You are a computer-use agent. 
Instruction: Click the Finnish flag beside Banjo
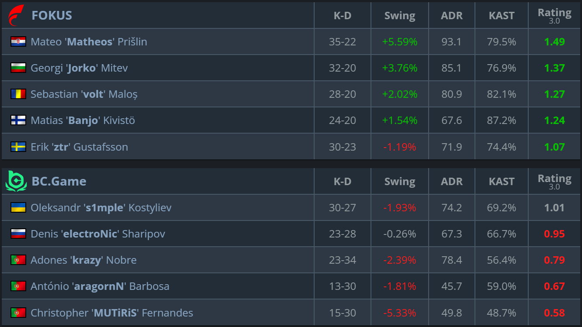click(18, 120)
